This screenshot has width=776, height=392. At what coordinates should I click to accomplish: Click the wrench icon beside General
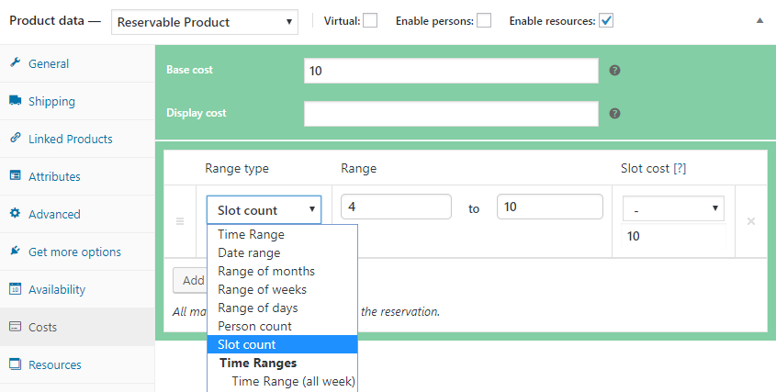tap(15, 63)
